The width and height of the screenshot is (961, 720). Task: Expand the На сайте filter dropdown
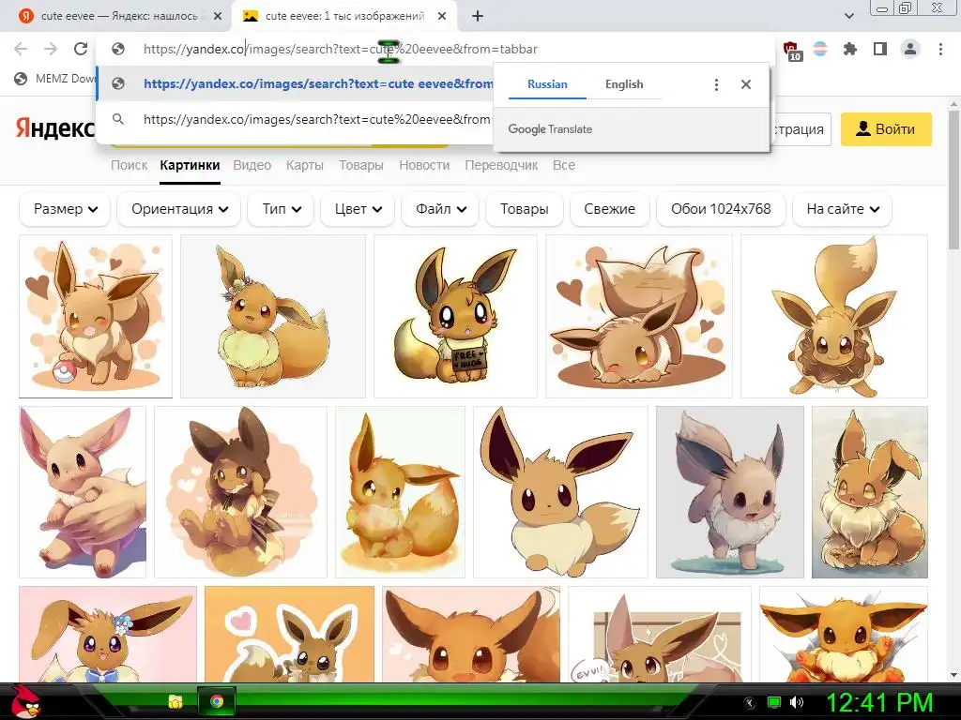(842, 209)
